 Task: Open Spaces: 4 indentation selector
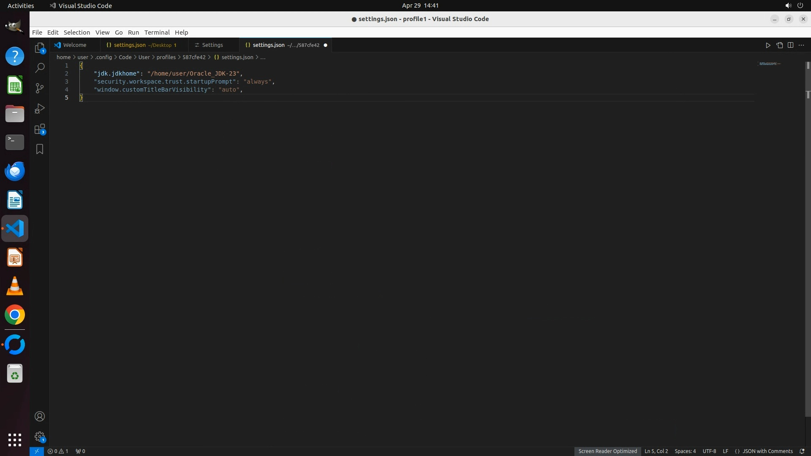point(685,451)
